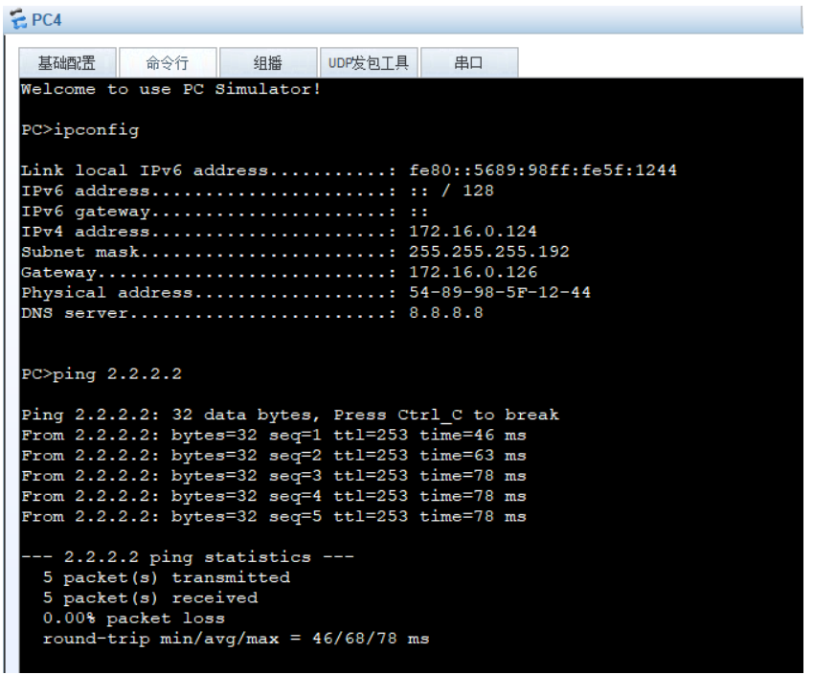836x675 pixels.
Task: Click the IPv6 gateway line
Action: click(x=224, y=212)
